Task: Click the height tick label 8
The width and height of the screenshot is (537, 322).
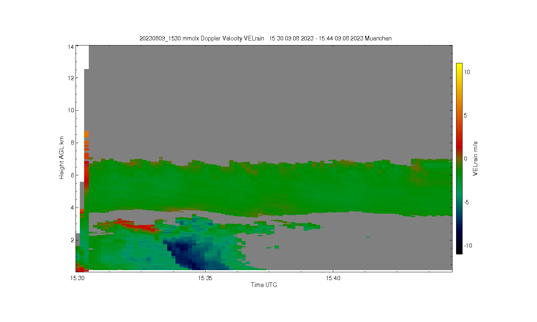Action: pos(72,143)
